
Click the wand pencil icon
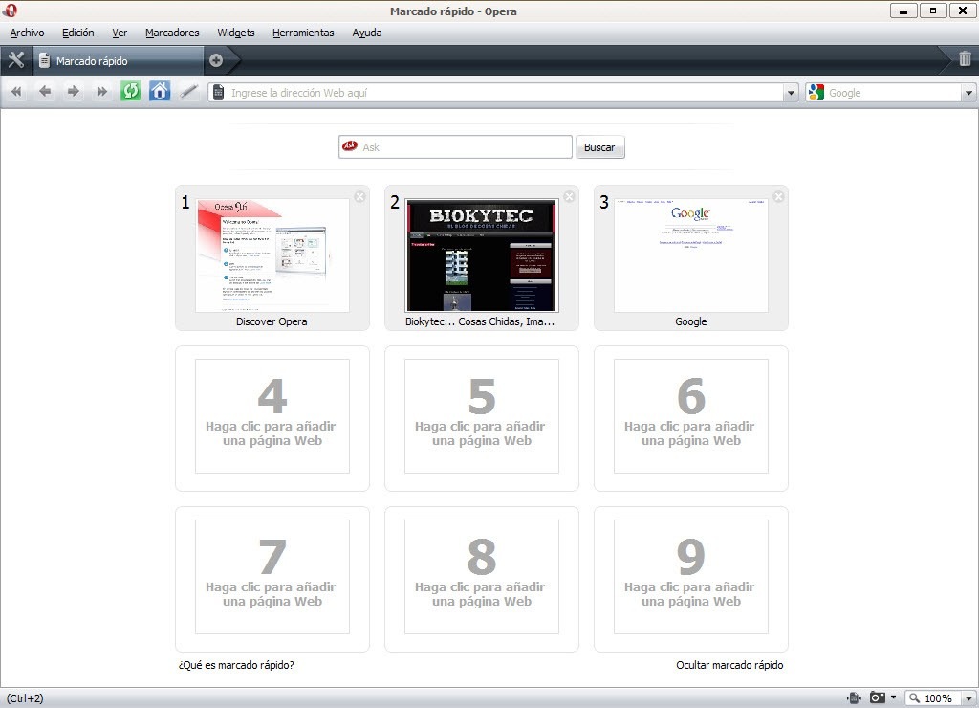tap(188, 92)
